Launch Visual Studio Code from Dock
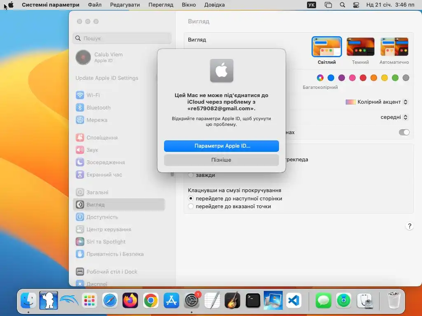 (293, 300)
